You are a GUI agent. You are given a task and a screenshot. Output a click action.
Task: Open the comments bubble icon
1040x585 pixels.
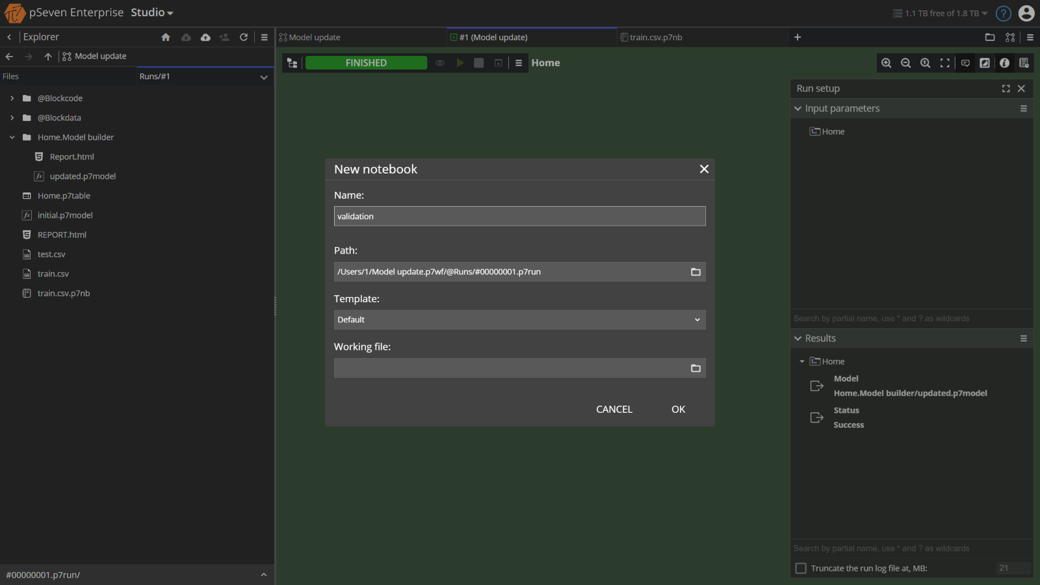(964, 62)
